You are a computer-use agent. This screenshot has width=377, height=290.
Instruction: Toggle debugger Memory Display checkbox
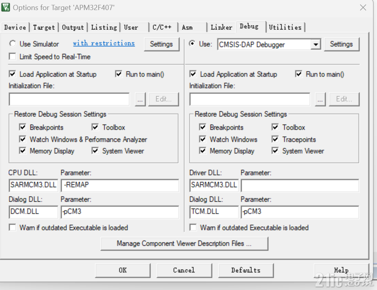point(203,151)
